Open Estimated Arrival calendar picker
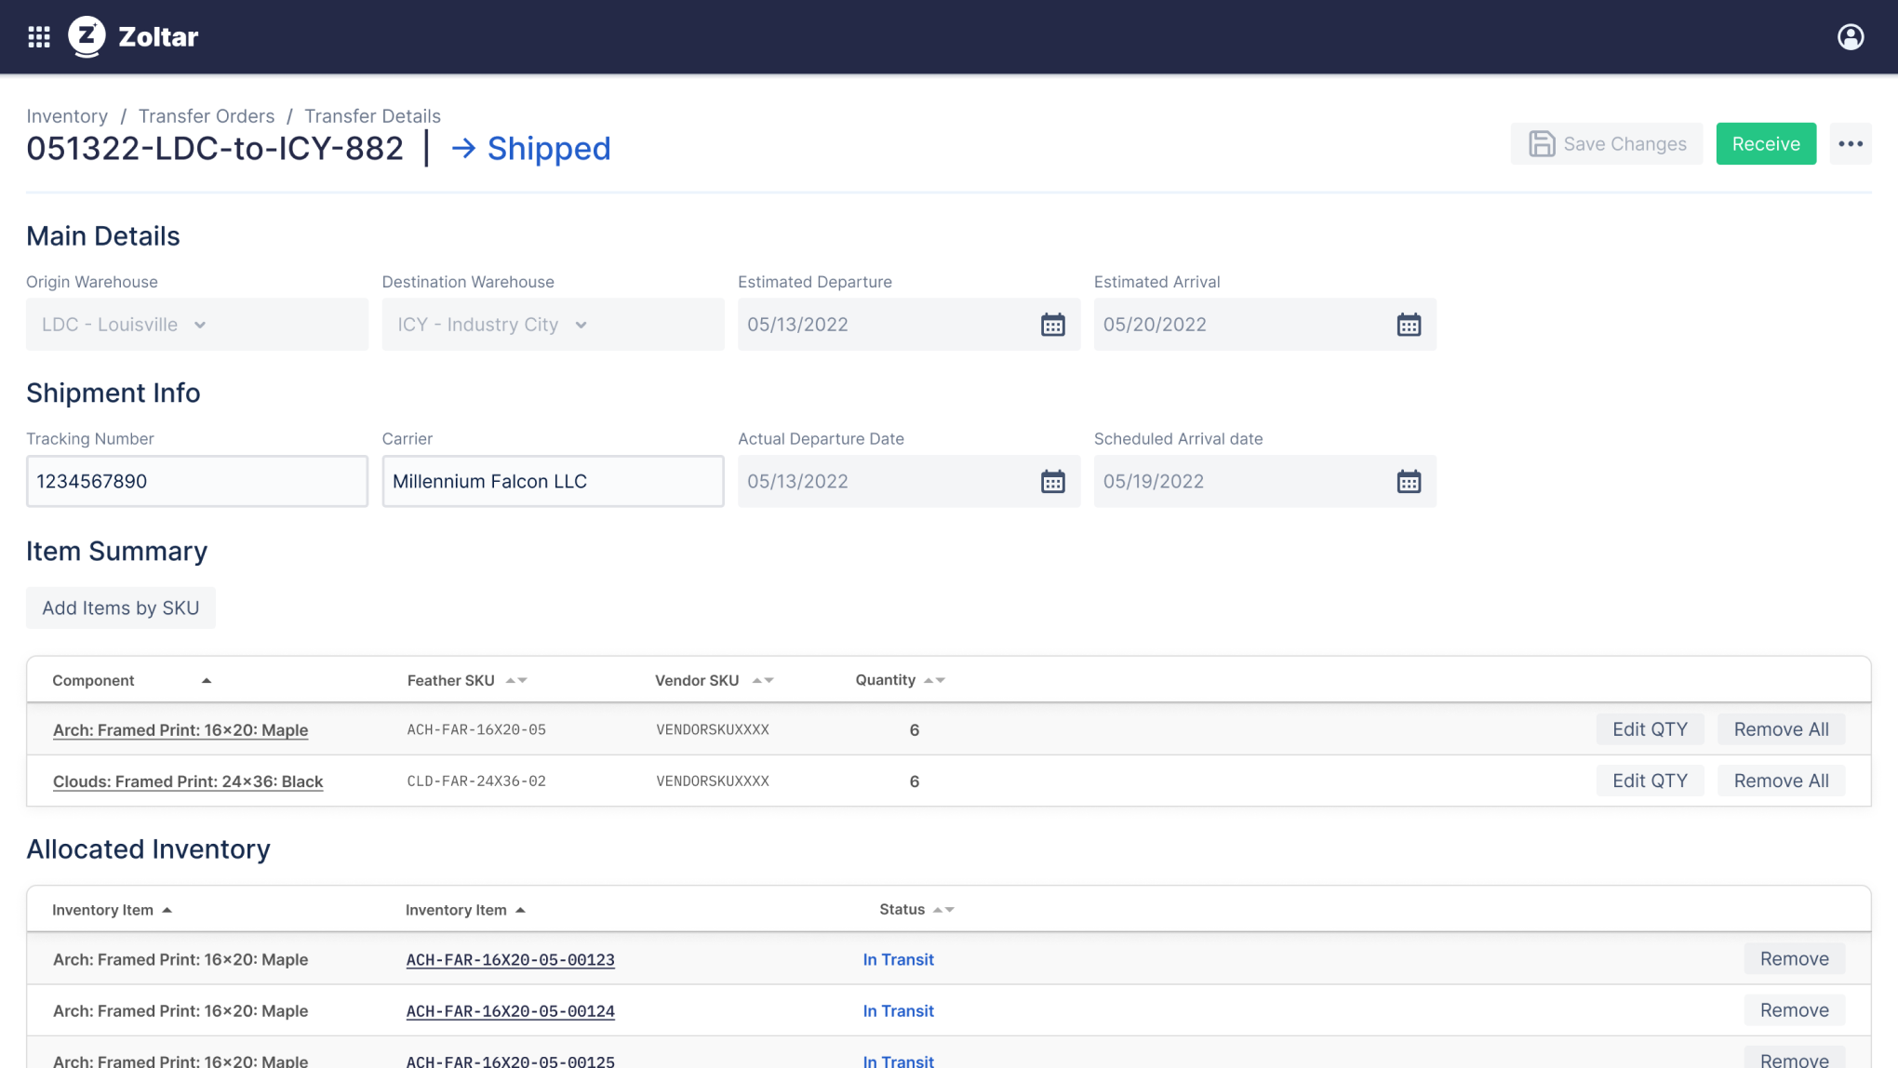 (x=1408, y=325)
